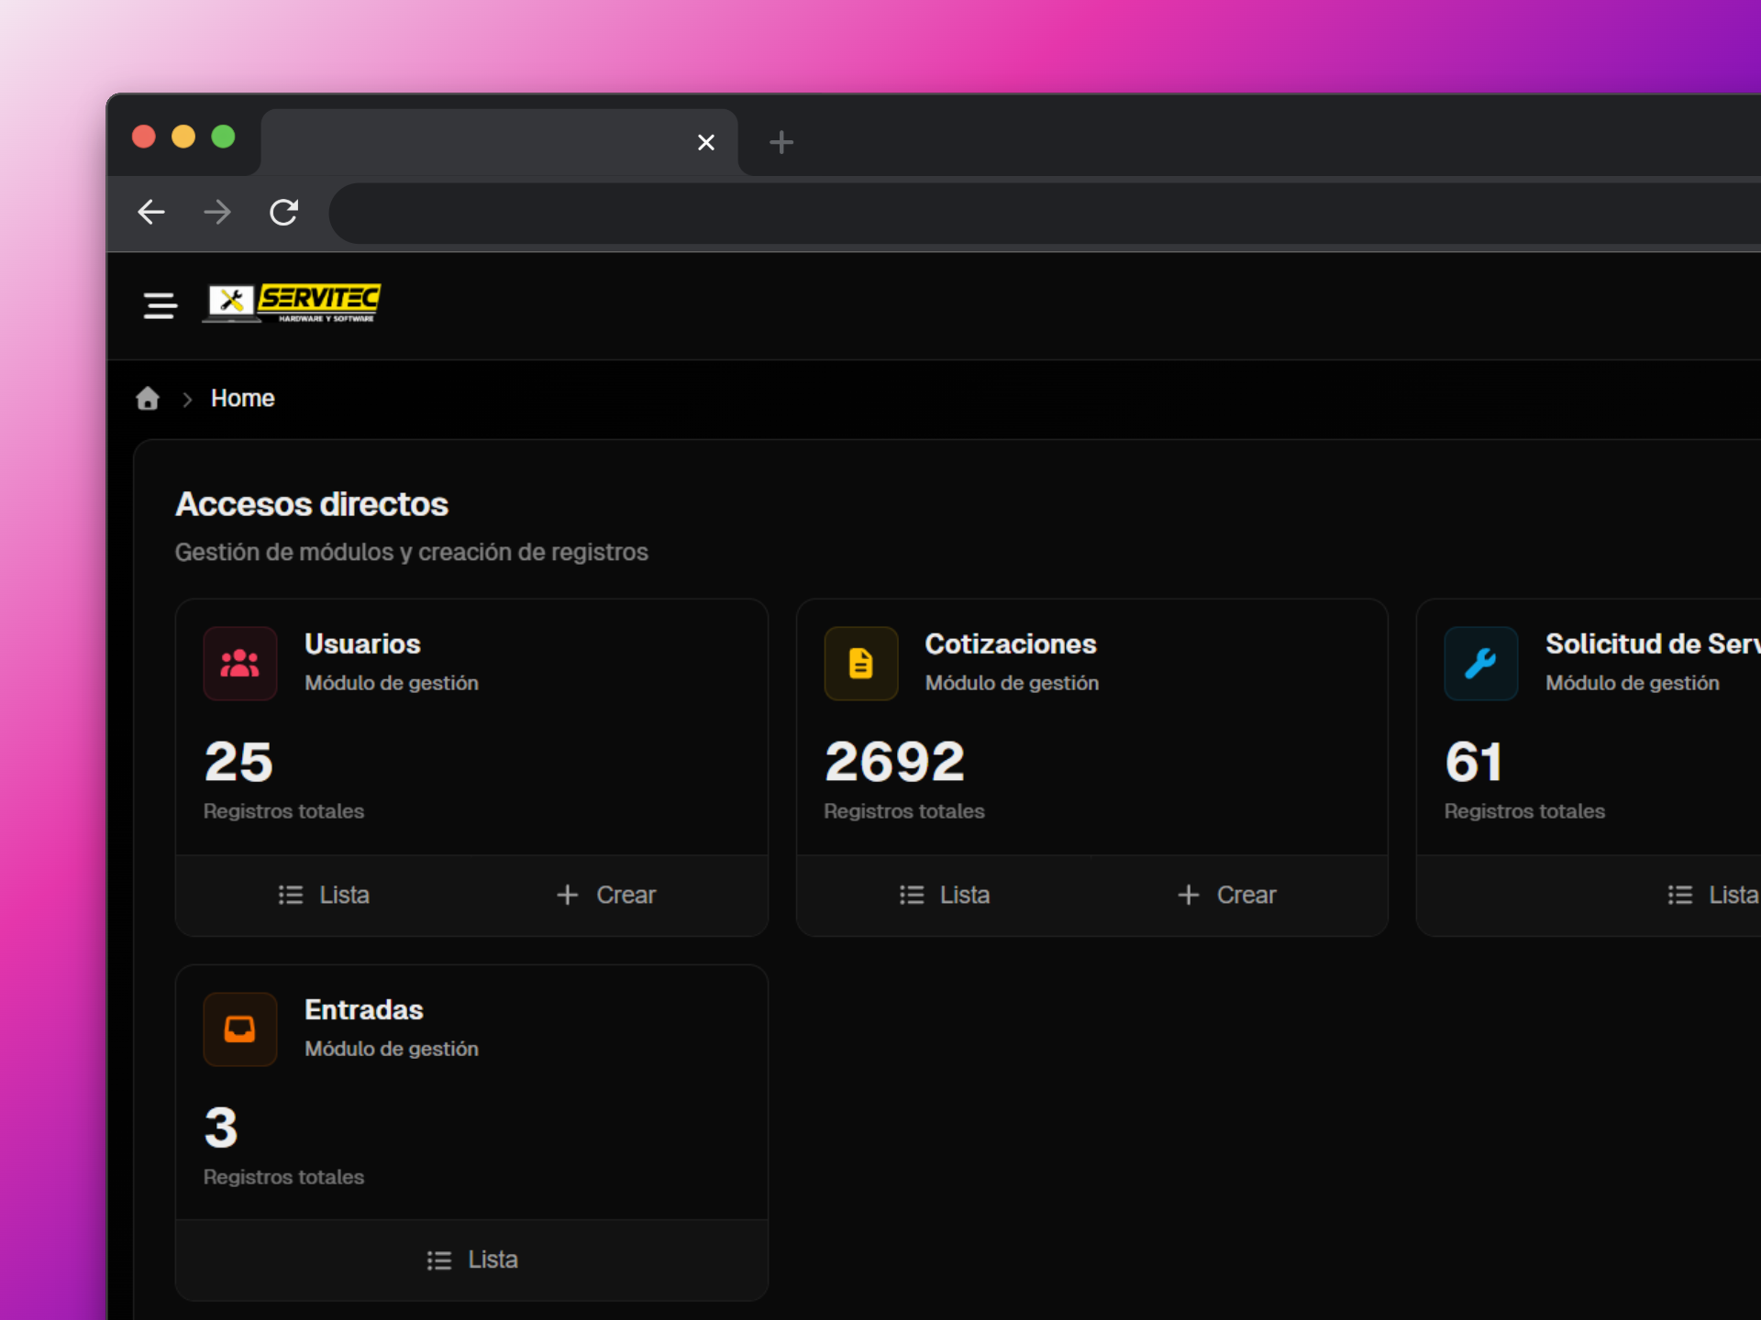Screen dimensions: 1761x1320
Task: Open the Solicitud de Servicio Lista
Action: 1713,895
